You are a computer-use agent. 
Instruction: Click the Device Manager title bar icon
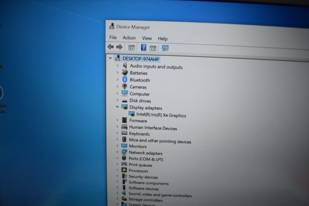[112, 26]
